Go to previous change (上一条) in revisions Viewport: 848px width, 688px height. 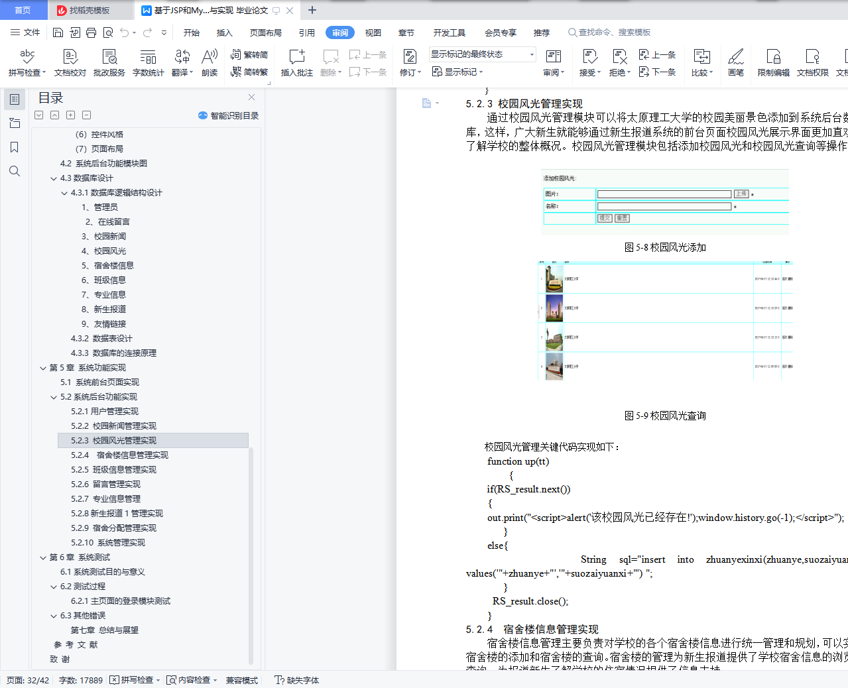tap(657, 55)
